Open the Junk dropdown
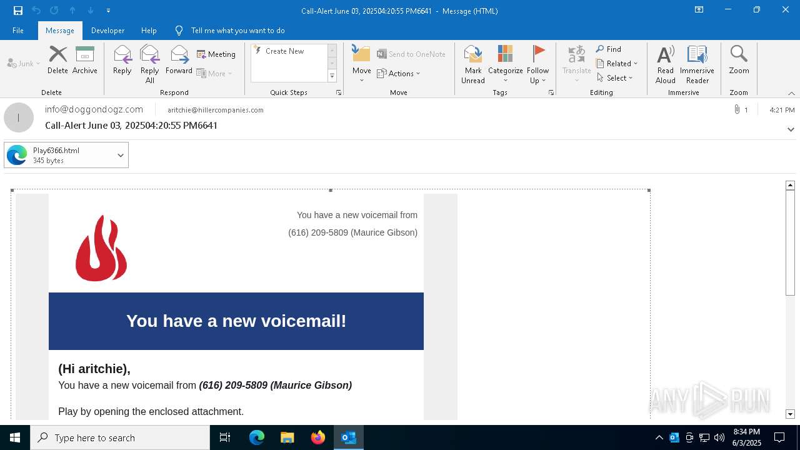800x450 pixels. [24, 64]
